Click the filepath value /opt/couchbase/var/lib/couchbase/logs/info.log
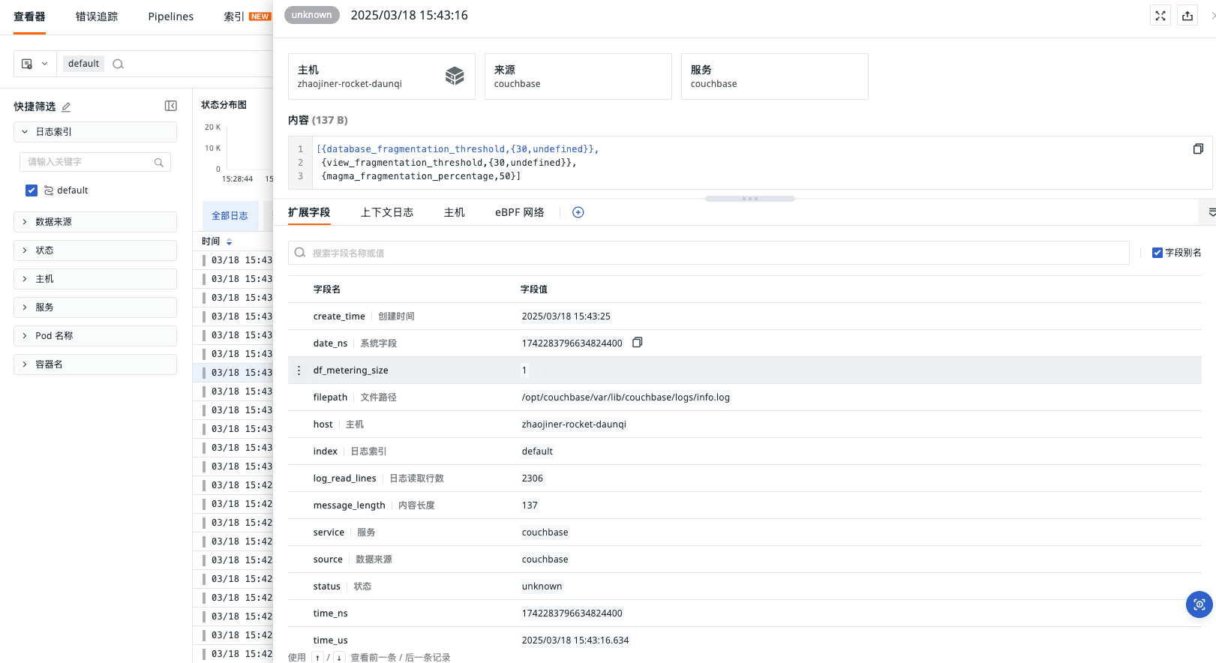This screenshot has width=1216, height=663. (x=626, y=397)
